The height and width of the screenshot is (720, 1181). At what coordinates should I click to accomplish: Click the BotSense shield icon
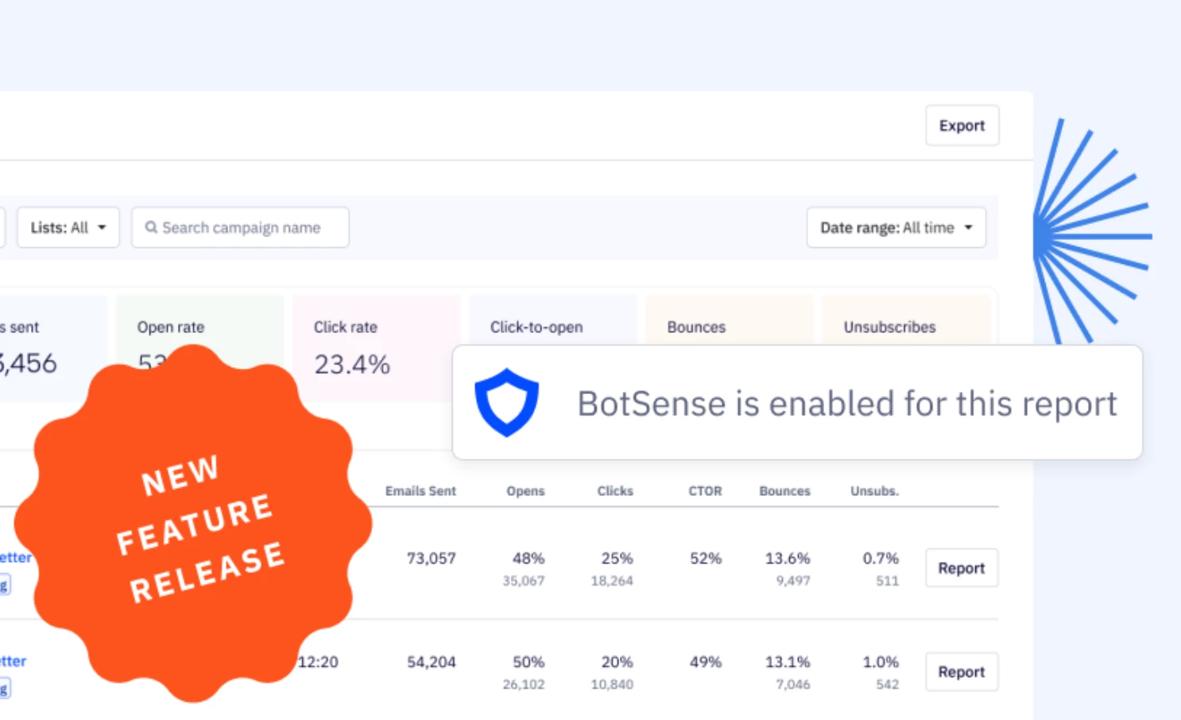[x=507, y=404]
